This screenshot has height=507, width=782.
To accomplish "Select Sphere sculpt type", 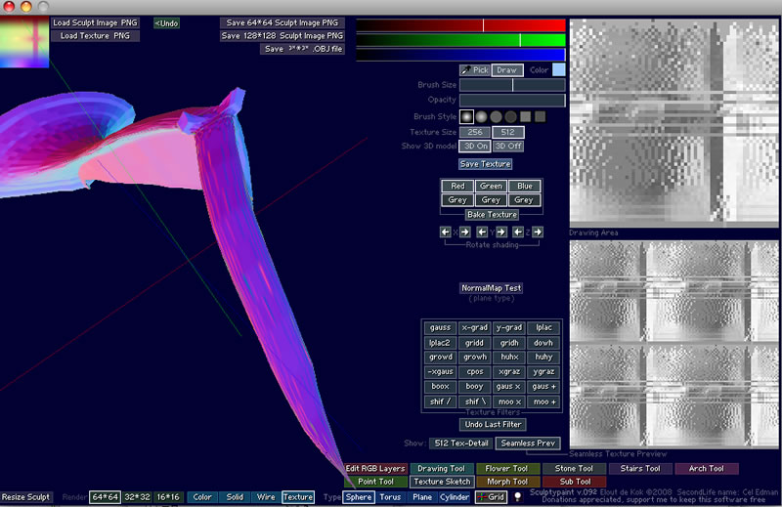I will pyautogui.click(x=359, y=497).
